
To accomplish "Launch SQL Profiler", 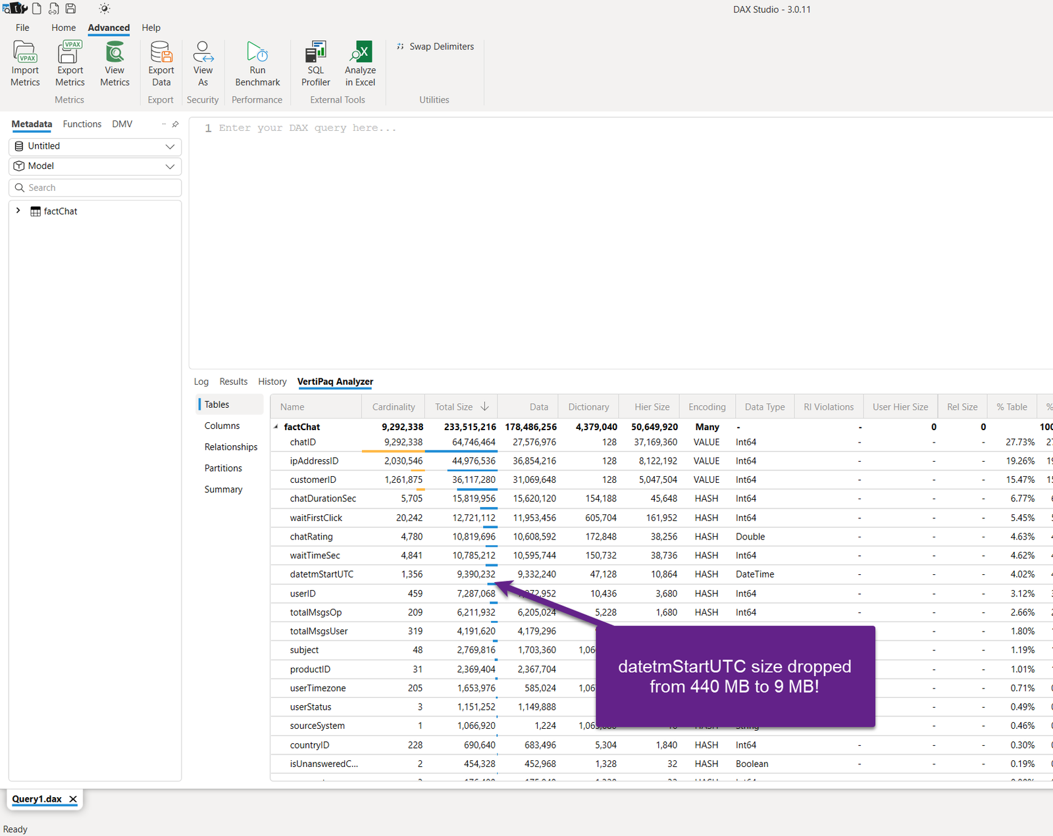I will point(315,62).
